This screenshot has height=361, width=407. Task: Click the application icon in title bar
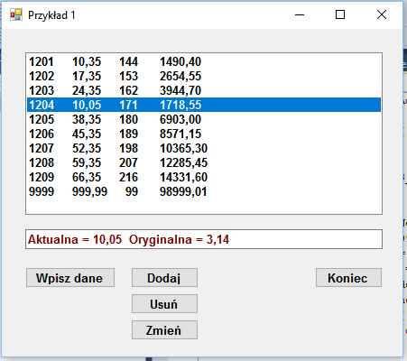point(16,14)
